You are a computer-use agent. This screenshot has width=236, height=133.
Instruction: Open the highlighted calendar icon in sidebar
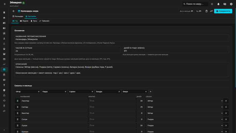pyautogui.click(x=4, y=70)
